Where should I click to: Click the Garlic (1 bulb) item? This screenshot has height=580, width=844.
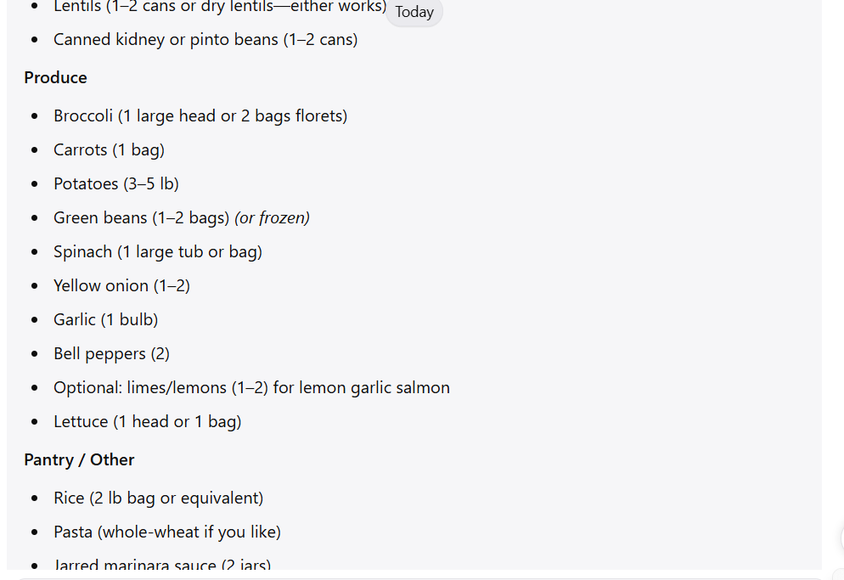[105, 319]
